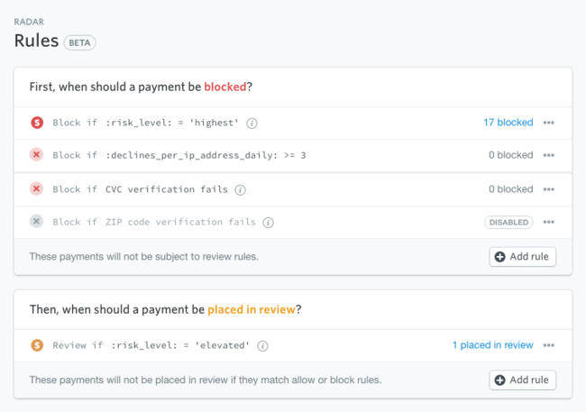This screenshot has height=412, width=586.
Task: Add rule to the blocked payments section
Action: [x=523, y=257]
